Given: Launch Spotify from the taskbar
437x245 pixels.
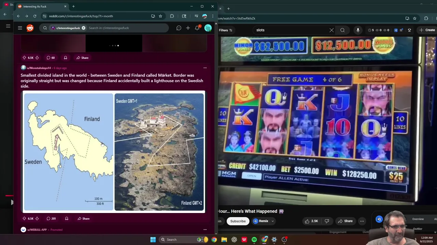Looking at the screenshot, I should 254,240.
